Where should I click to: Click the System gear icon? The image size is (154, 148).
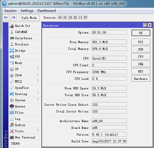coord(12,100)
